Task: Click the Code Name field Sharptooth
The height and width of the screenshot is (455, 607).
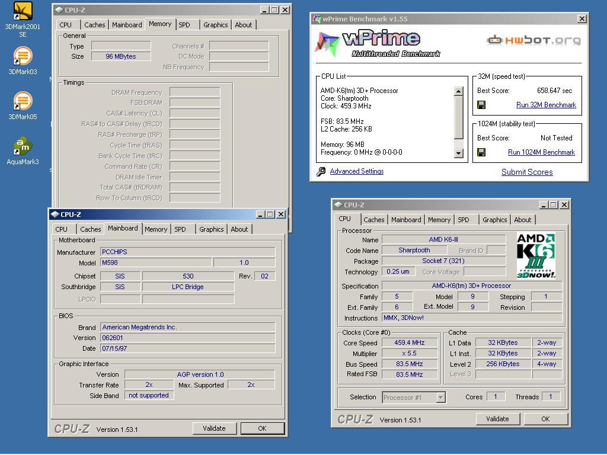Action: pyautogui.click(x=414, y=251)
